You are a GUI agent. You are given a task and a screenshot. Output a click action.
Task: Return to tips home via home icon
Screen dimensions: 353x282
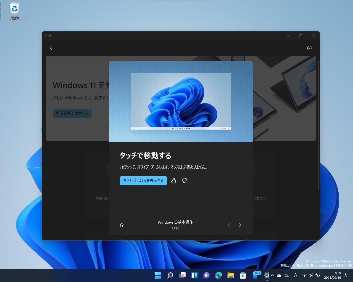pos(122,225)
